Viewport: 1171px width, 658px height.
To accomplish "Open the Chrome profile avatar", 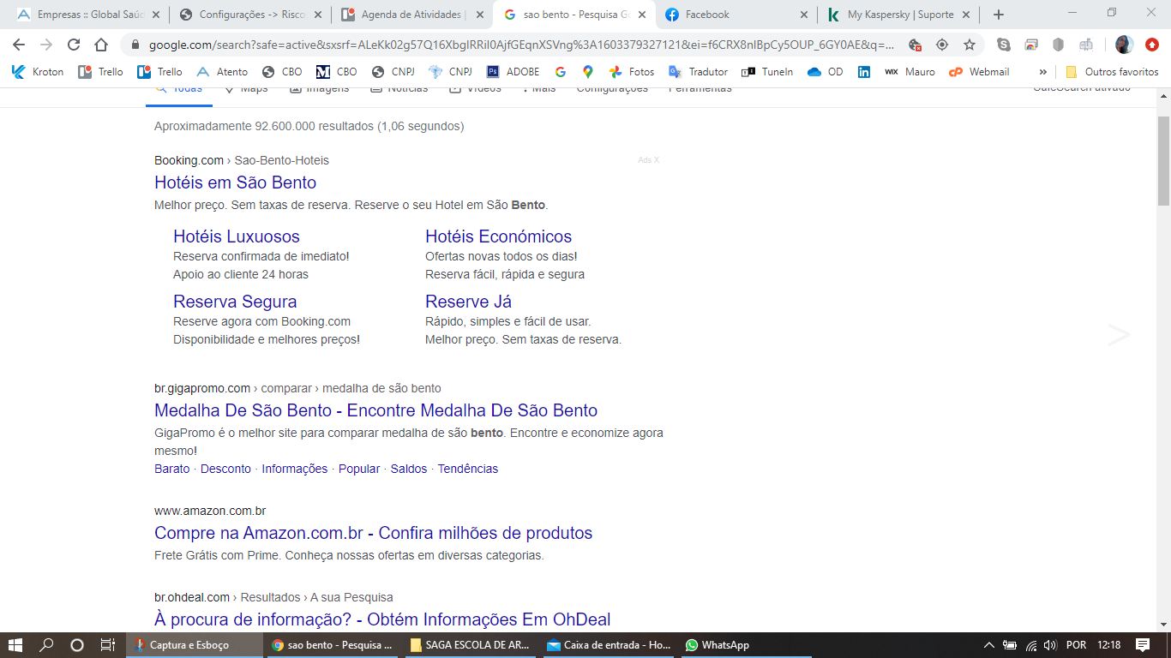I will point(1124,45).
